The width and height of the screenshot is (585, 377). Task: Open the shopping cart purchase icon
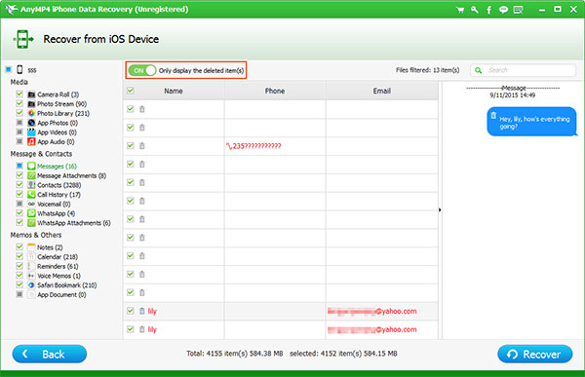pos(460,10)
